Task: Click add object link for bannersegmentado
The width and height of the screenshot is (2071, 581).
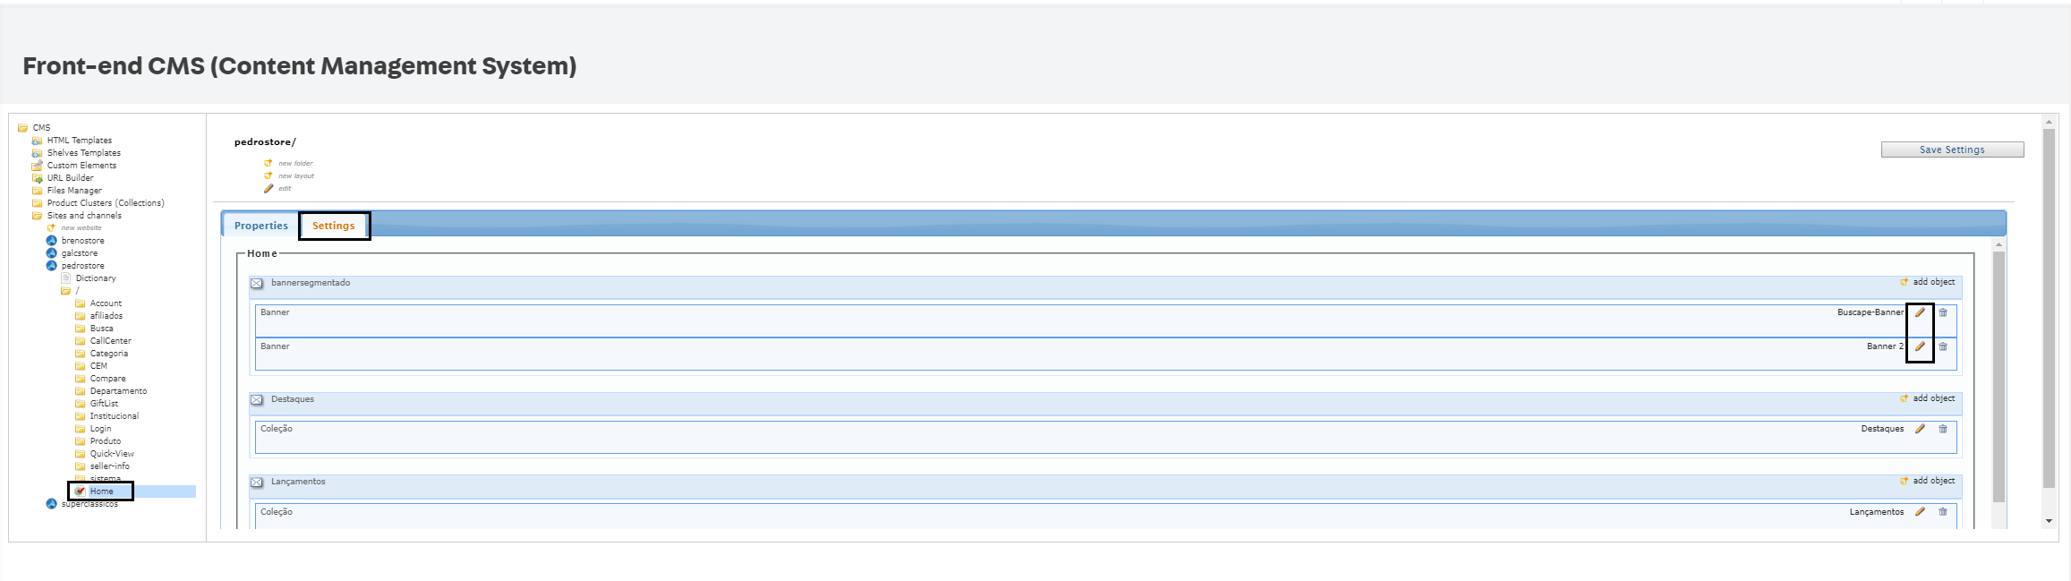Action: 1933,282
